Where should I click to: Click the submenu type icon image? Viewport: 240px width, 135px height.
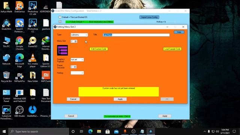[63, 50]
